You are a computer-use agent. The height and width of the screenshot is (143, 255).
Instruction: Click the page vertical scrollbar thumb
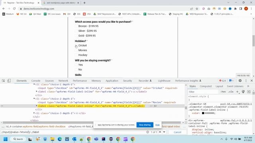(x=253, y=41)
